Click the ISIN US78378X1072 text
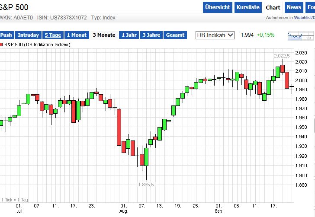 (x=62, y=18)
